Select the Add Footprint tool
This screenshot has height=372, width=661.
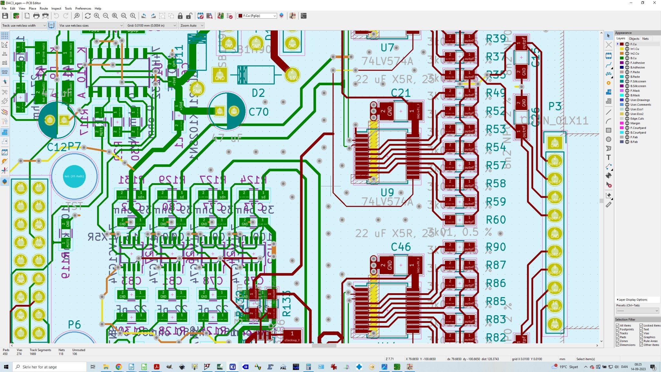pyautogui.click(x=608, y=56)
